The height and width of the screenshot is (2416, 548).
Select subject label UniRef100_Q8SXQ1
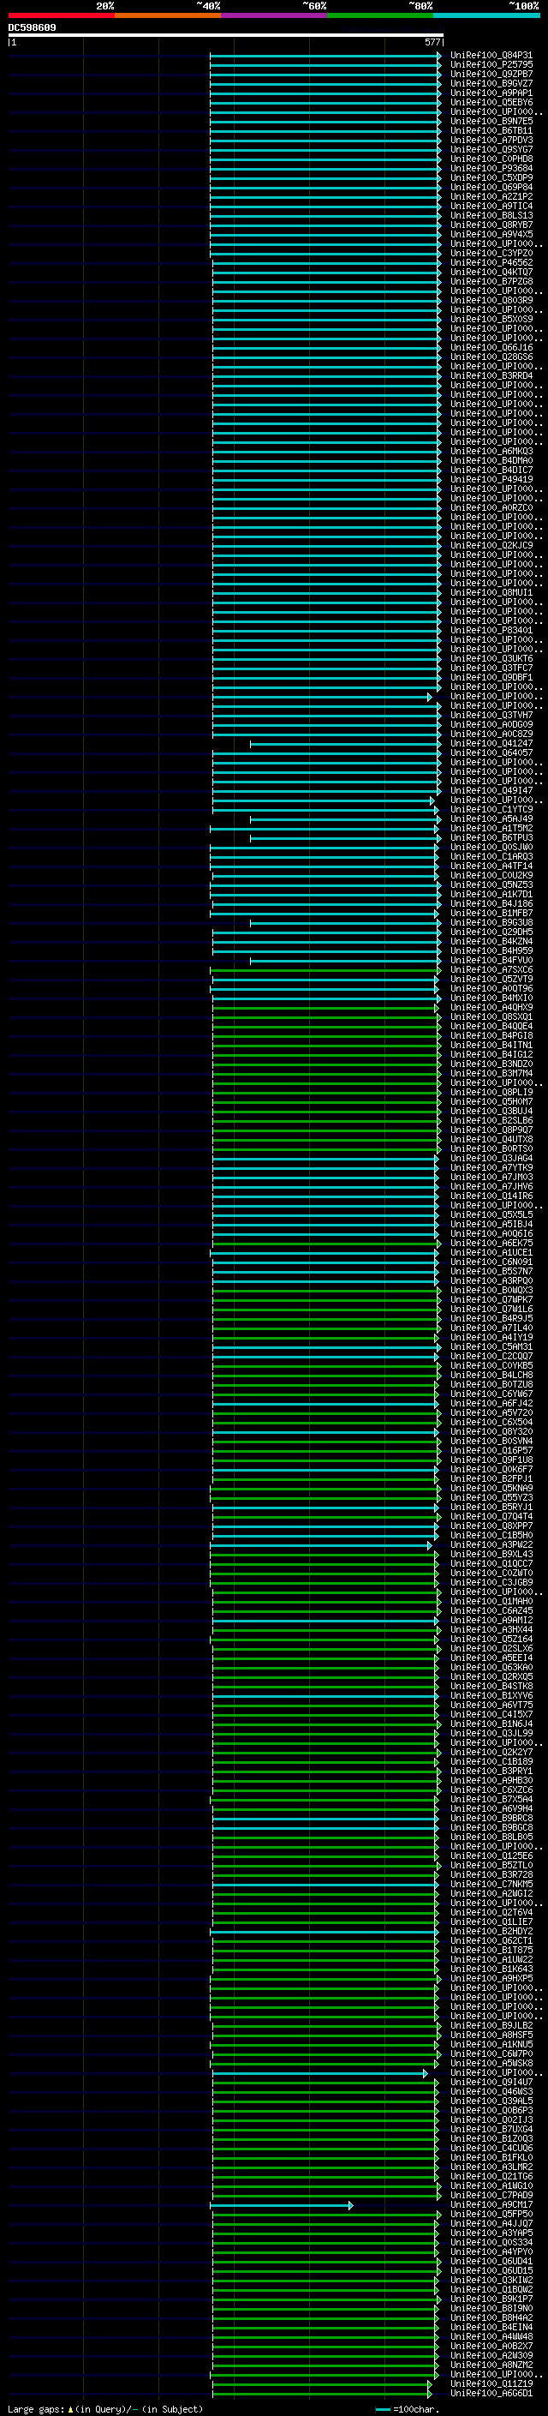click(x=491, y=1016)
